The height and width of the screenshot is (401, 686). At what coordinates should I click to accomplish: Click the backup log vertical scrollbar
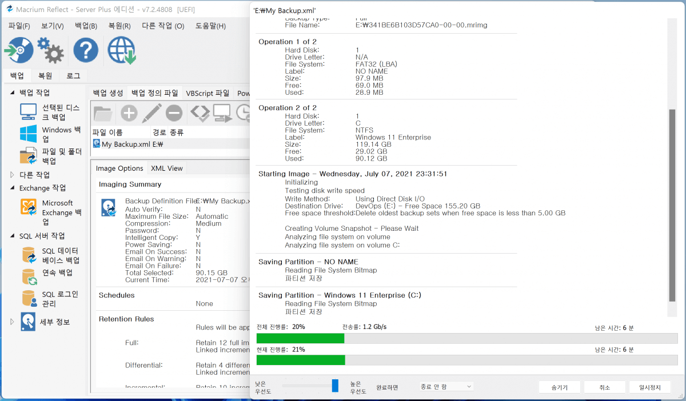pos(672,205)
